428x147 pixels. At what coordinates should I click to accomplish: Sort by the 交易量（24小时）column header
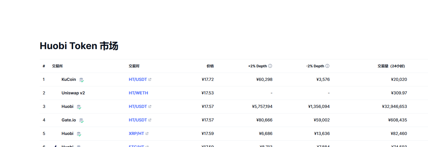click(391, 66)
